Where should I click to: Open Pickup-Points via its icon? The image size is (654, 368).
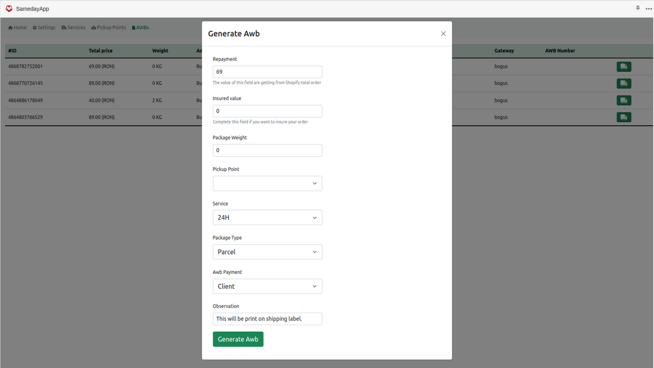92,28
